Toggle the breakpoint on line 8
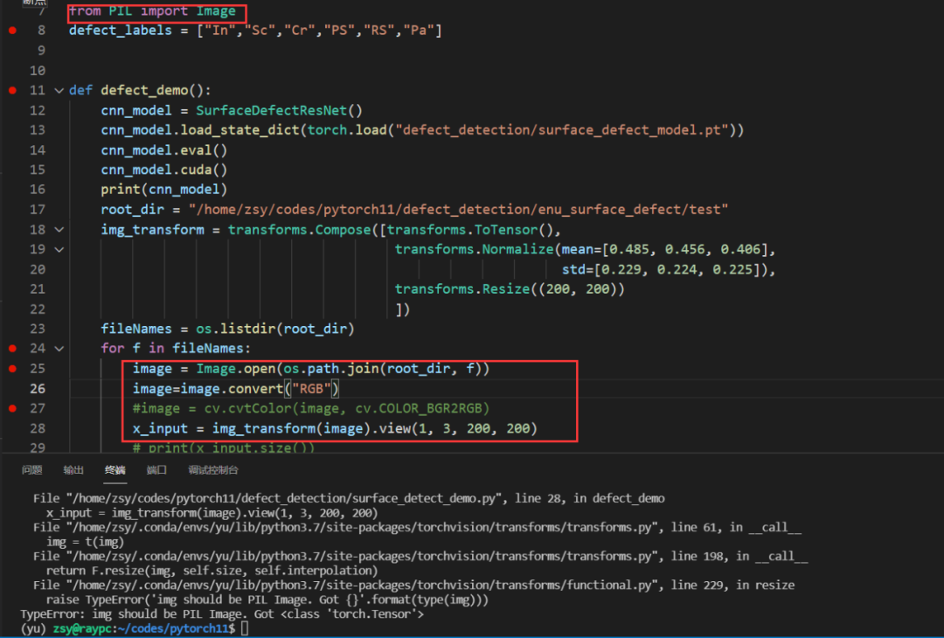The height and width of the screenshot is (638, 944). pos(12,30)
